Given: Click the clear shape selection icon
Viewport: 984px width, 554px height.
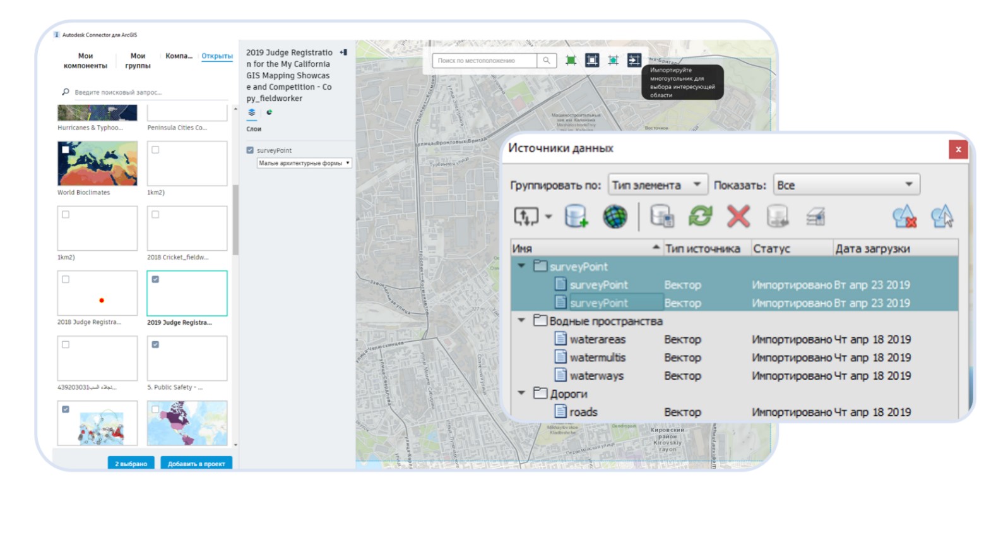Looking at the screenshot, I should click(904, 217).
